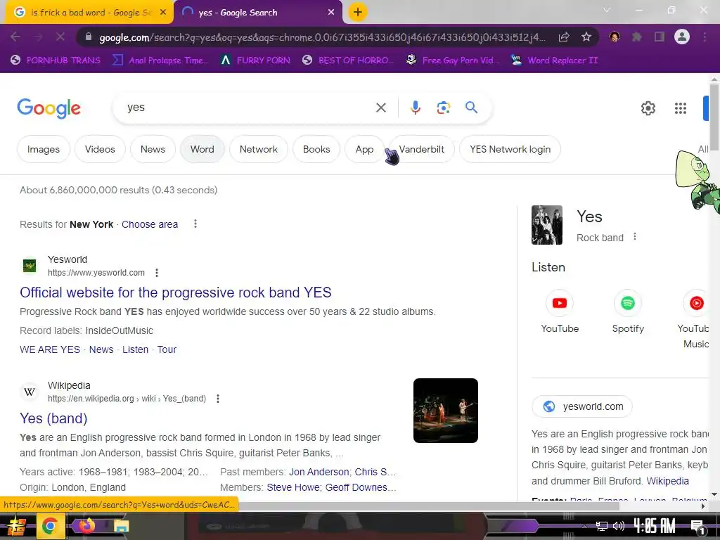Select the Vanderbilt filter chip

[x=422, y=149]
